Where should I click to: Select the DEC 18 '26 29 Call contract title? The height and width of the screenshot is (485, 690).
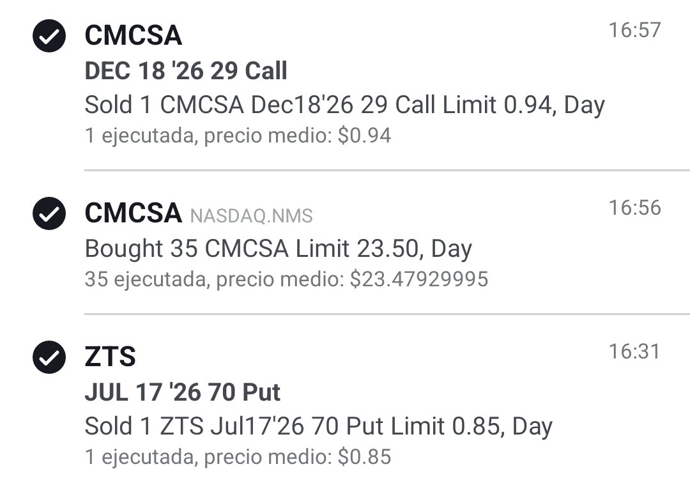pos(186,70)
